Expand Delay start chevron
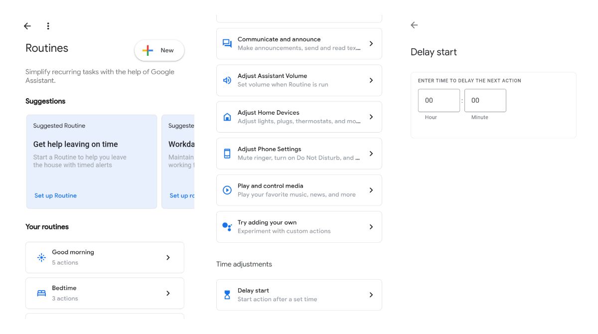Image resolution: width=598 pixels, height=334 pixels. pyautogui.click(x=371, y=295)
